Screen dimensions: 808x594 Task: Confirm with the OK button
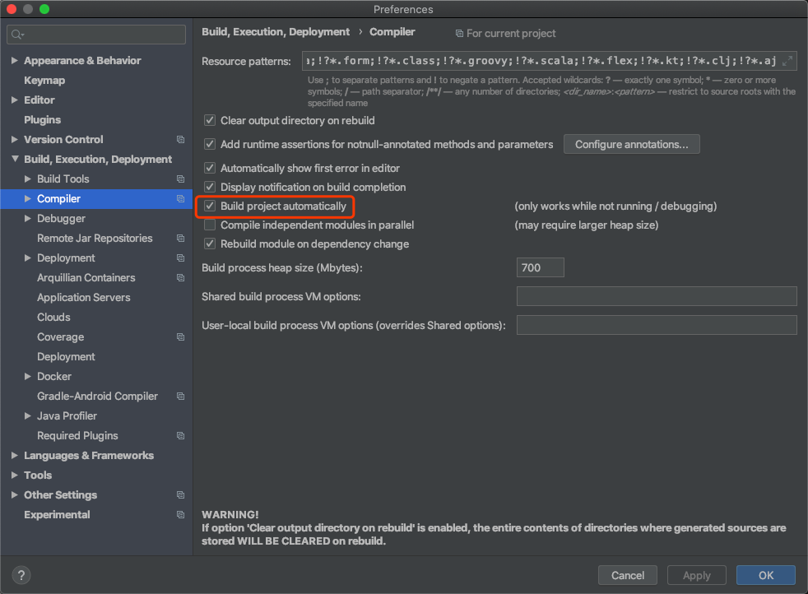766,575
